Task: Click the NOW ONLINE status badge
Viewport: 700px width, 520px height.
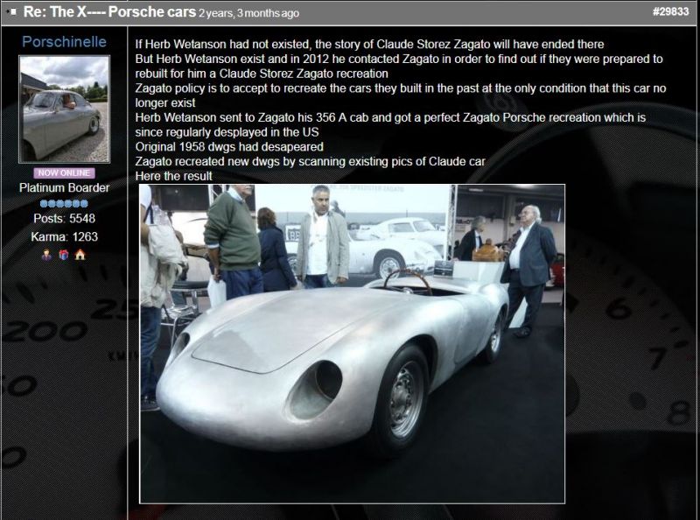Action: click(x=64, y=172)
